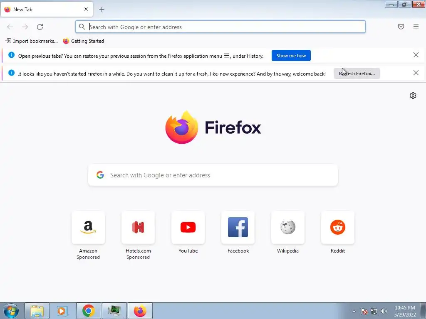The width and height of the screenshot is (426, 319).
Task: Click the forward navigation arrow
Action: pos(25,27)
